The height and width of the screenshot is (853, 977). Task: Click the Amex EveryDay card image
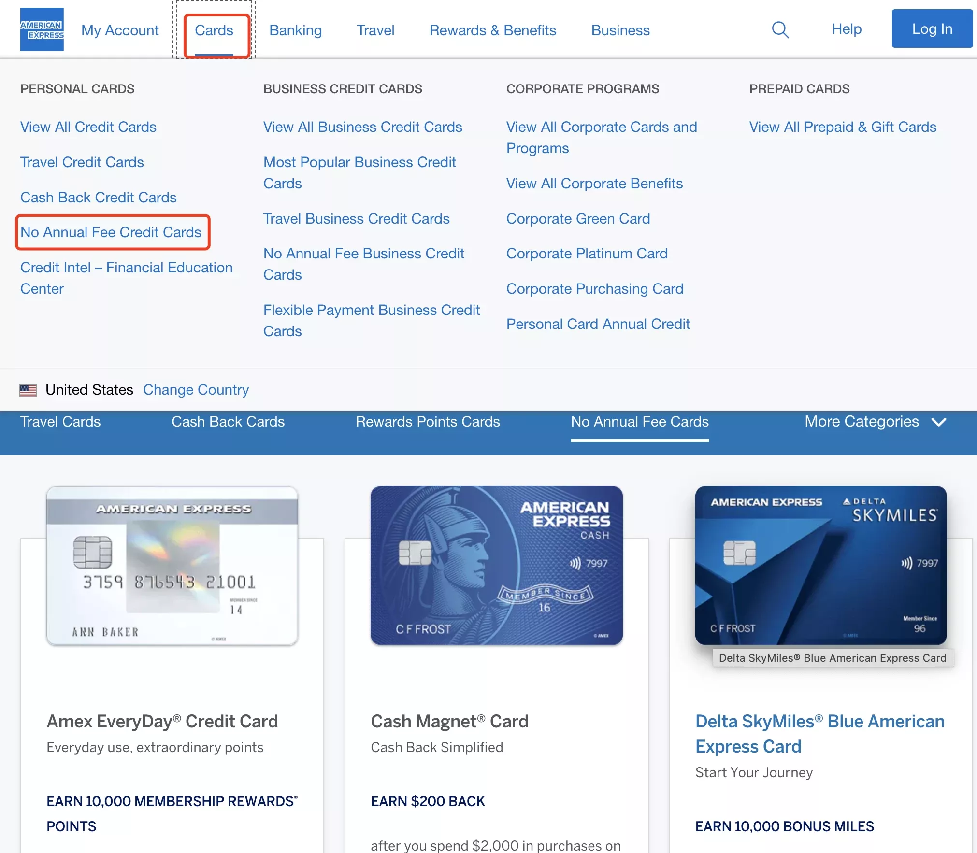click(x=172, y=566)
